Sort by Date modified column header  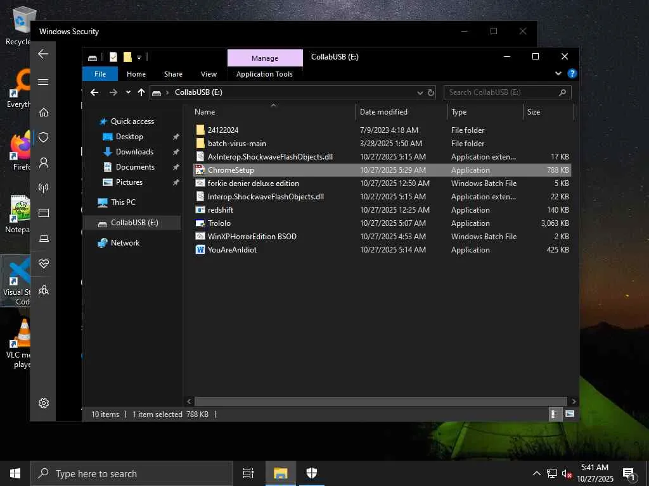pos(401,112)
